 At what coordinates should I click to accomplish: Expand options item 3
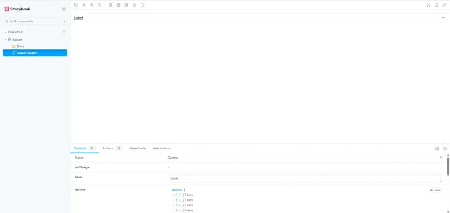click(x=174, y=210)
